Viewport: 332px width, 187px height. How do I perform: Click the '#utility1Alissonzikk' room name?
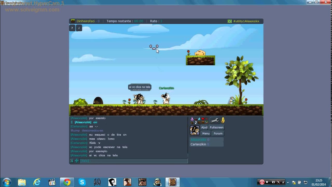(x=246, y=21)
